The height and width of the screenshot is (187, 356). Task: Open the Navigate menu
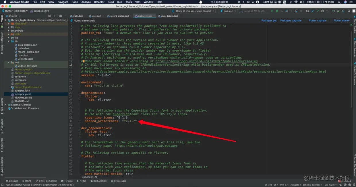tap(63, 2)
